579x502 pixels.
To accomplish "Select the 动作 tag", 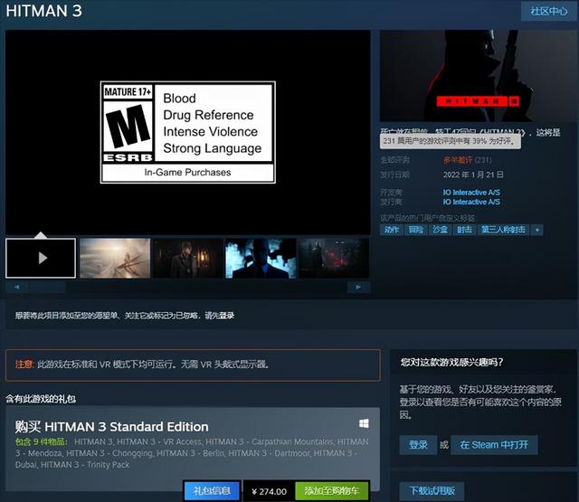I will (392, 230).
